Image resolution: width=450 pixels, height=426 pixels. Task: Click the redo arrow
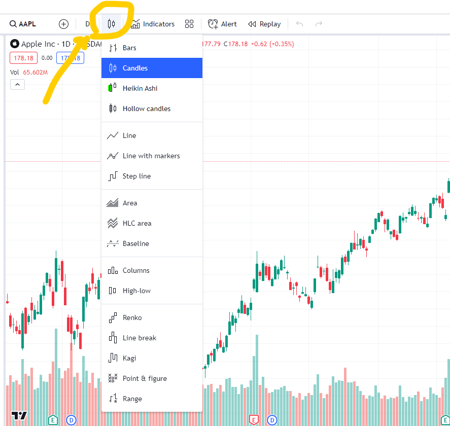tap(319, 24)
